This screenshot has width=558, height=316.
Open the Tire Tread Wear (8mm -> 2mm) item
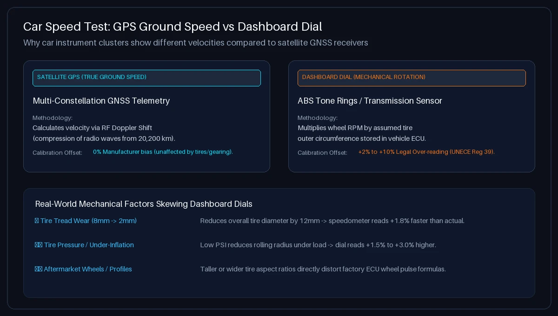86,221
